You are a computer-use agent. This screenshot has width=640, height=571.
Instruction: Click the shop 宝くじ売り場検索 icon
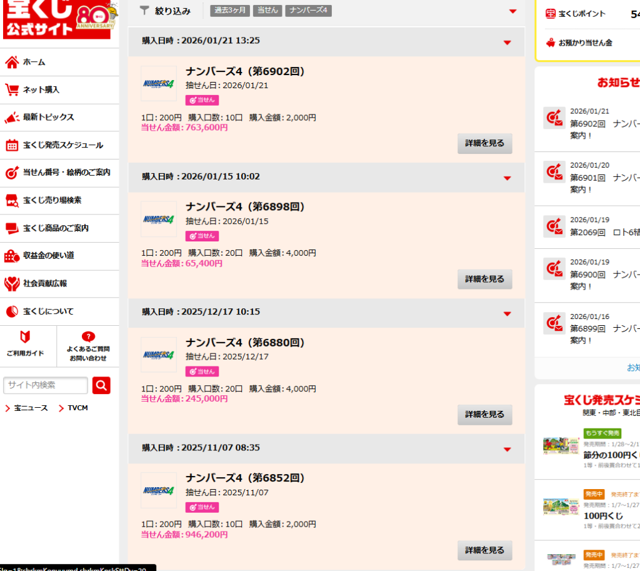coord(12,200)
